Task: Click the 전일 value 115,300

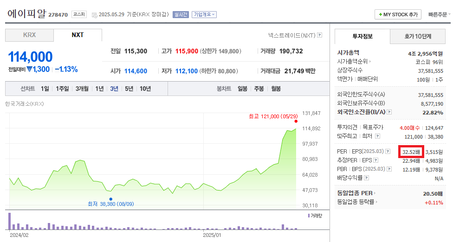Action: pos(136,51)
